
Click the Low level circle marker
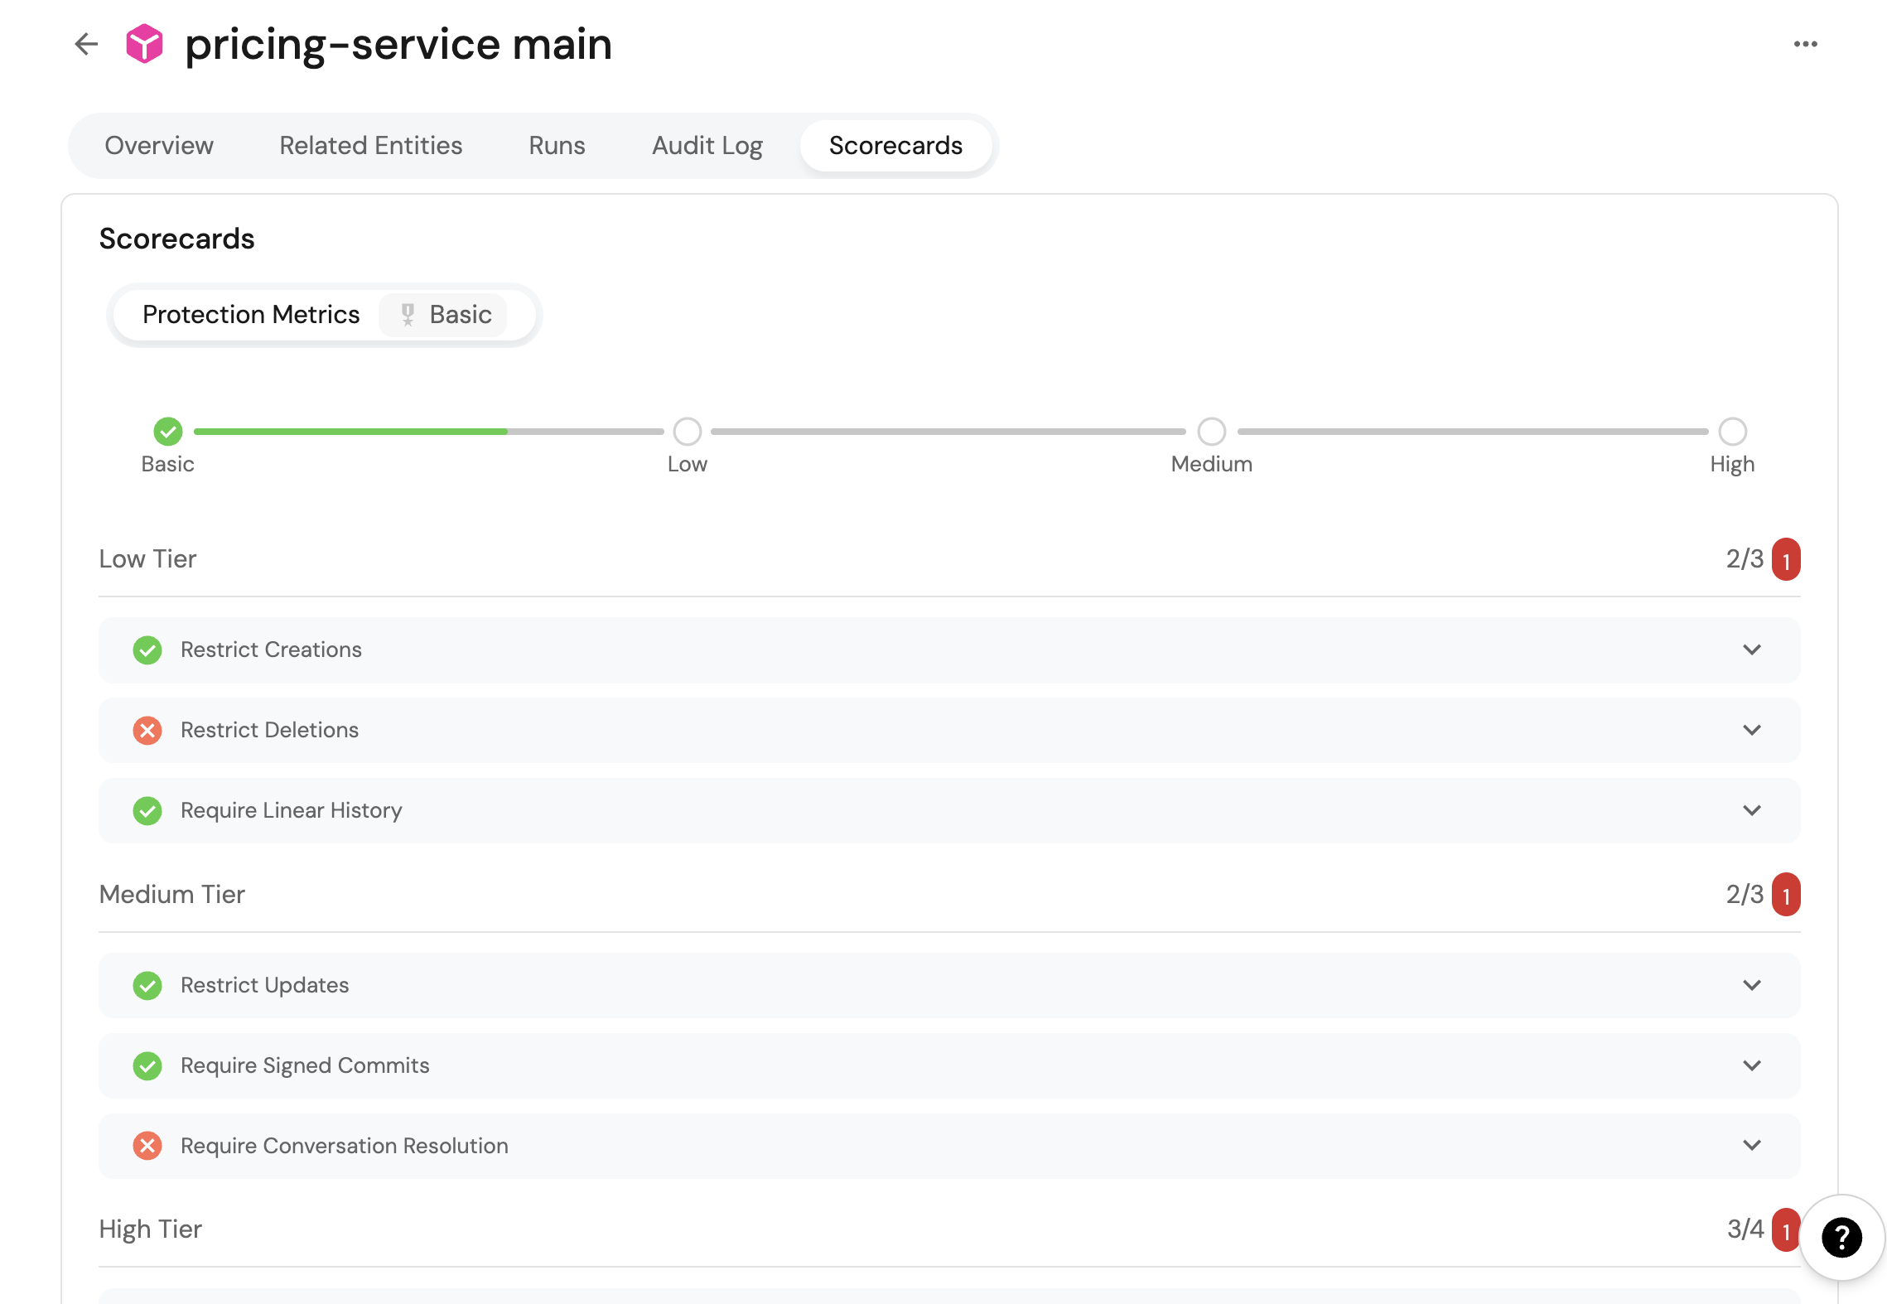click(x=687, y=432)
